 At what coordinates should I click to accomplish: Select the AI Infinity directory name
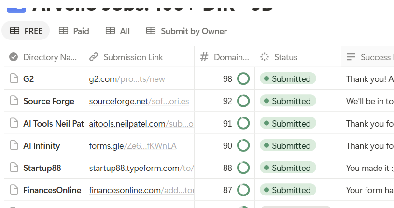[42, 146]
